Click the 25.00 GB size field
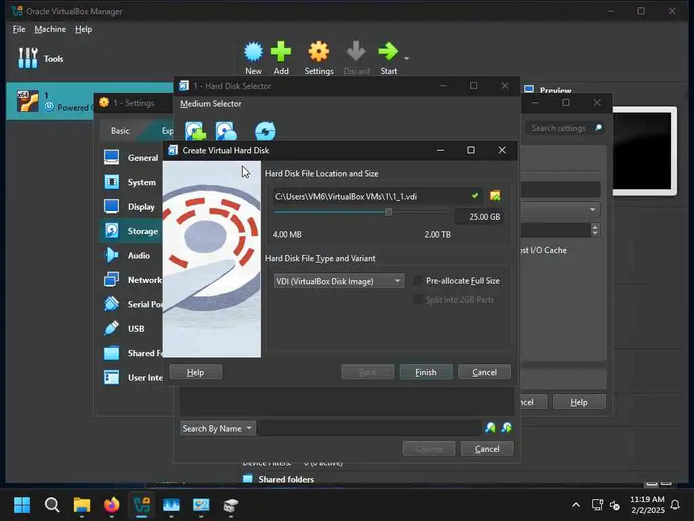 pos(479,216)
